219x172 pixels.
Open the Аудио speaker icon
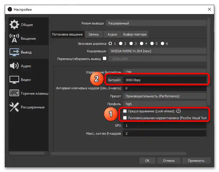pos(14,66)
